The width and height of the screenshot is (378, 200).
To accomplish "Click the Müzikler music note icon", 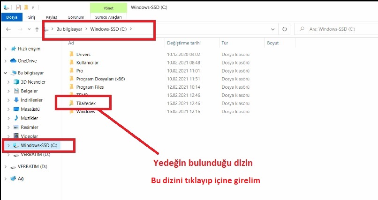I will click(x=16, y=118).
